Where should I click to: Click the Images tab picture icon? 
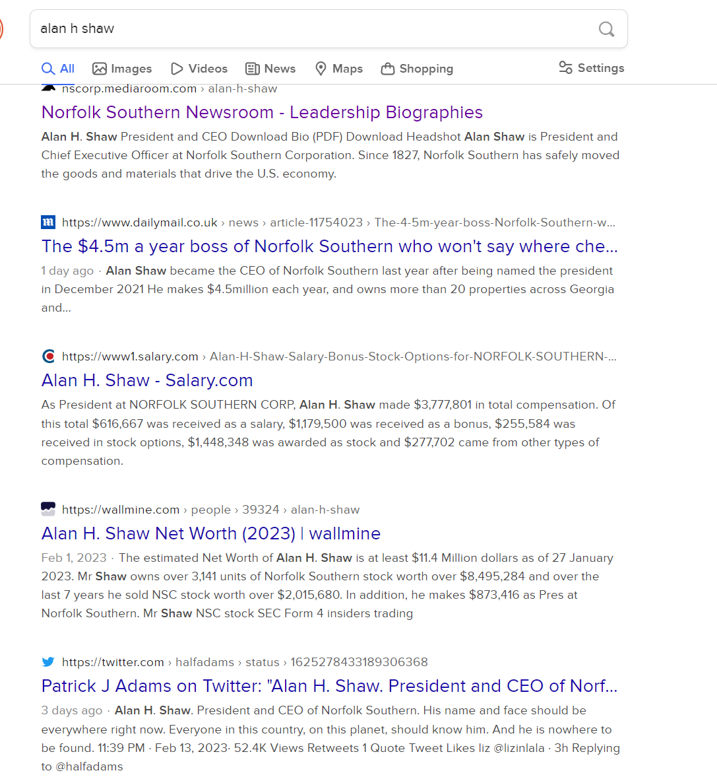(x=100, y=69)
